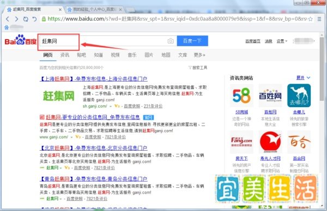Go forward with the browser forward arrow
Screen dimensions: 327x211
click(16, 19)
